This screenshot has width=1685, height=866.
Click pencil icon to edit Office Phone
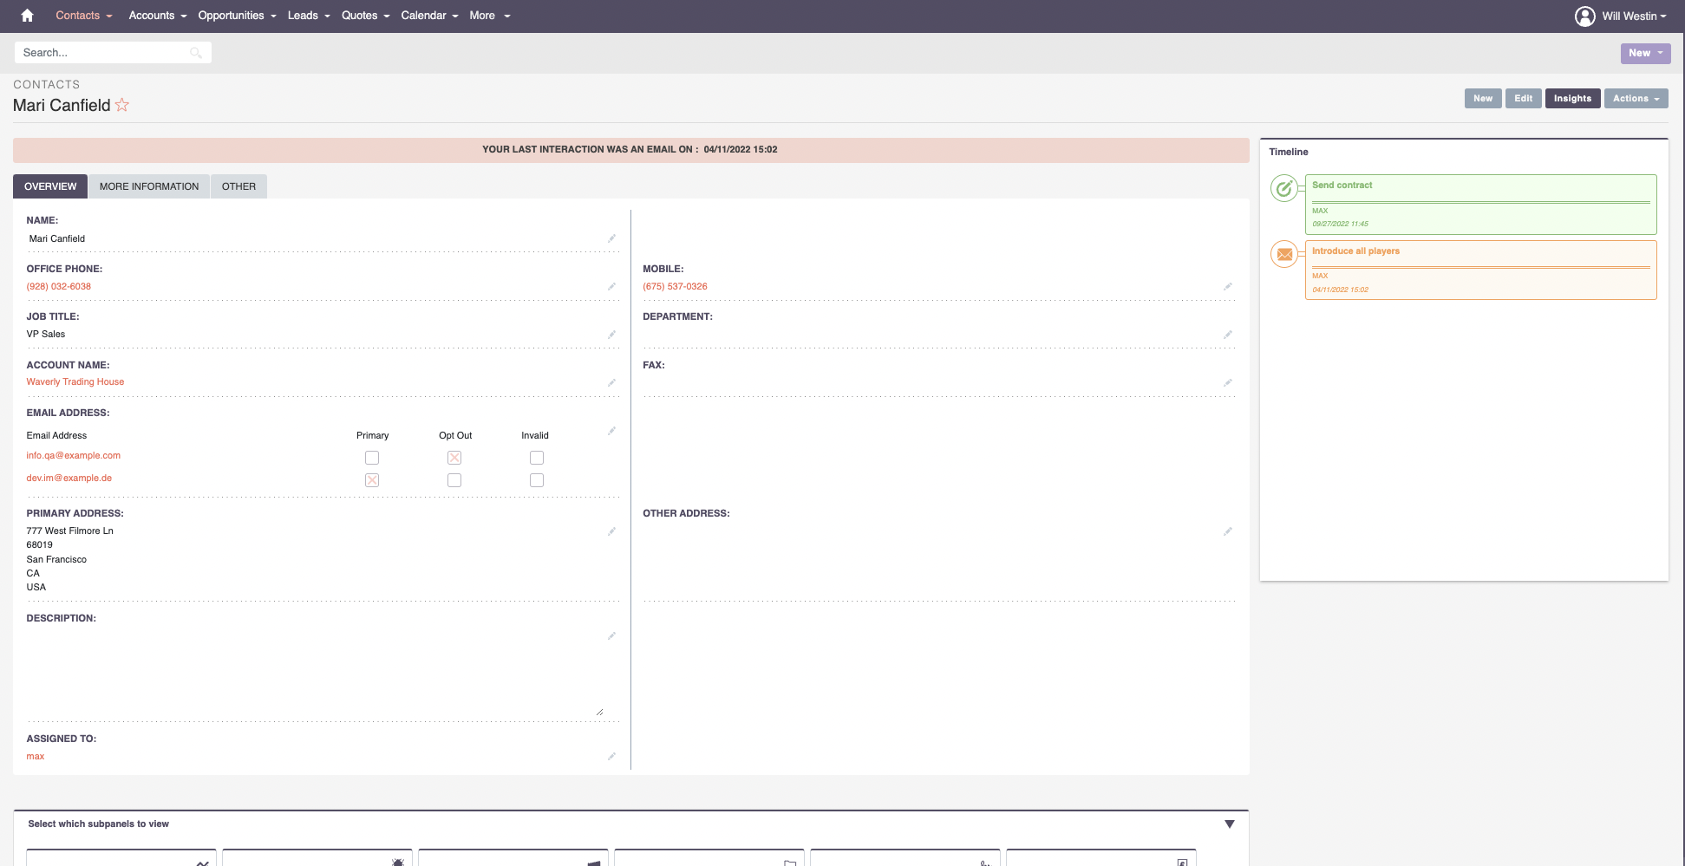[611, 286]
